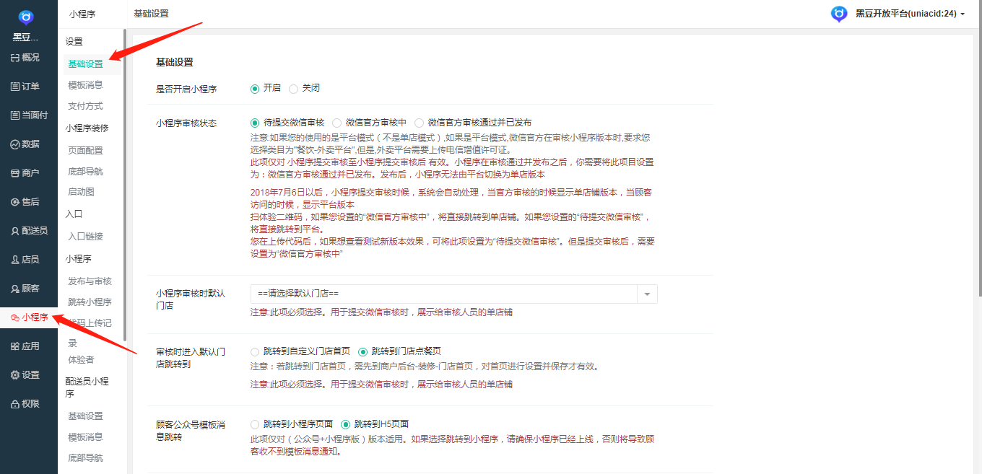Open the 售后 after-sales icon
The height and width of the screenshot is (474, 982).
tap(15, 202)
